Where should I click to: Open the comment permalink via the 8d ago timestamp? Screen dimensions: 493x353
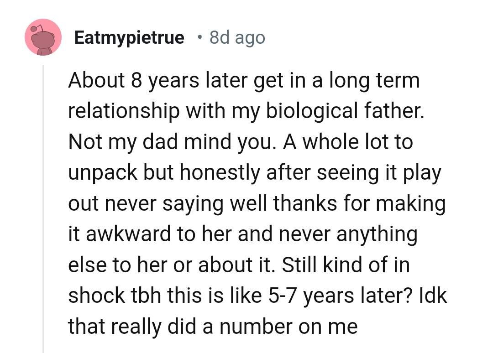pyautogui.click(x=237, y=37)
